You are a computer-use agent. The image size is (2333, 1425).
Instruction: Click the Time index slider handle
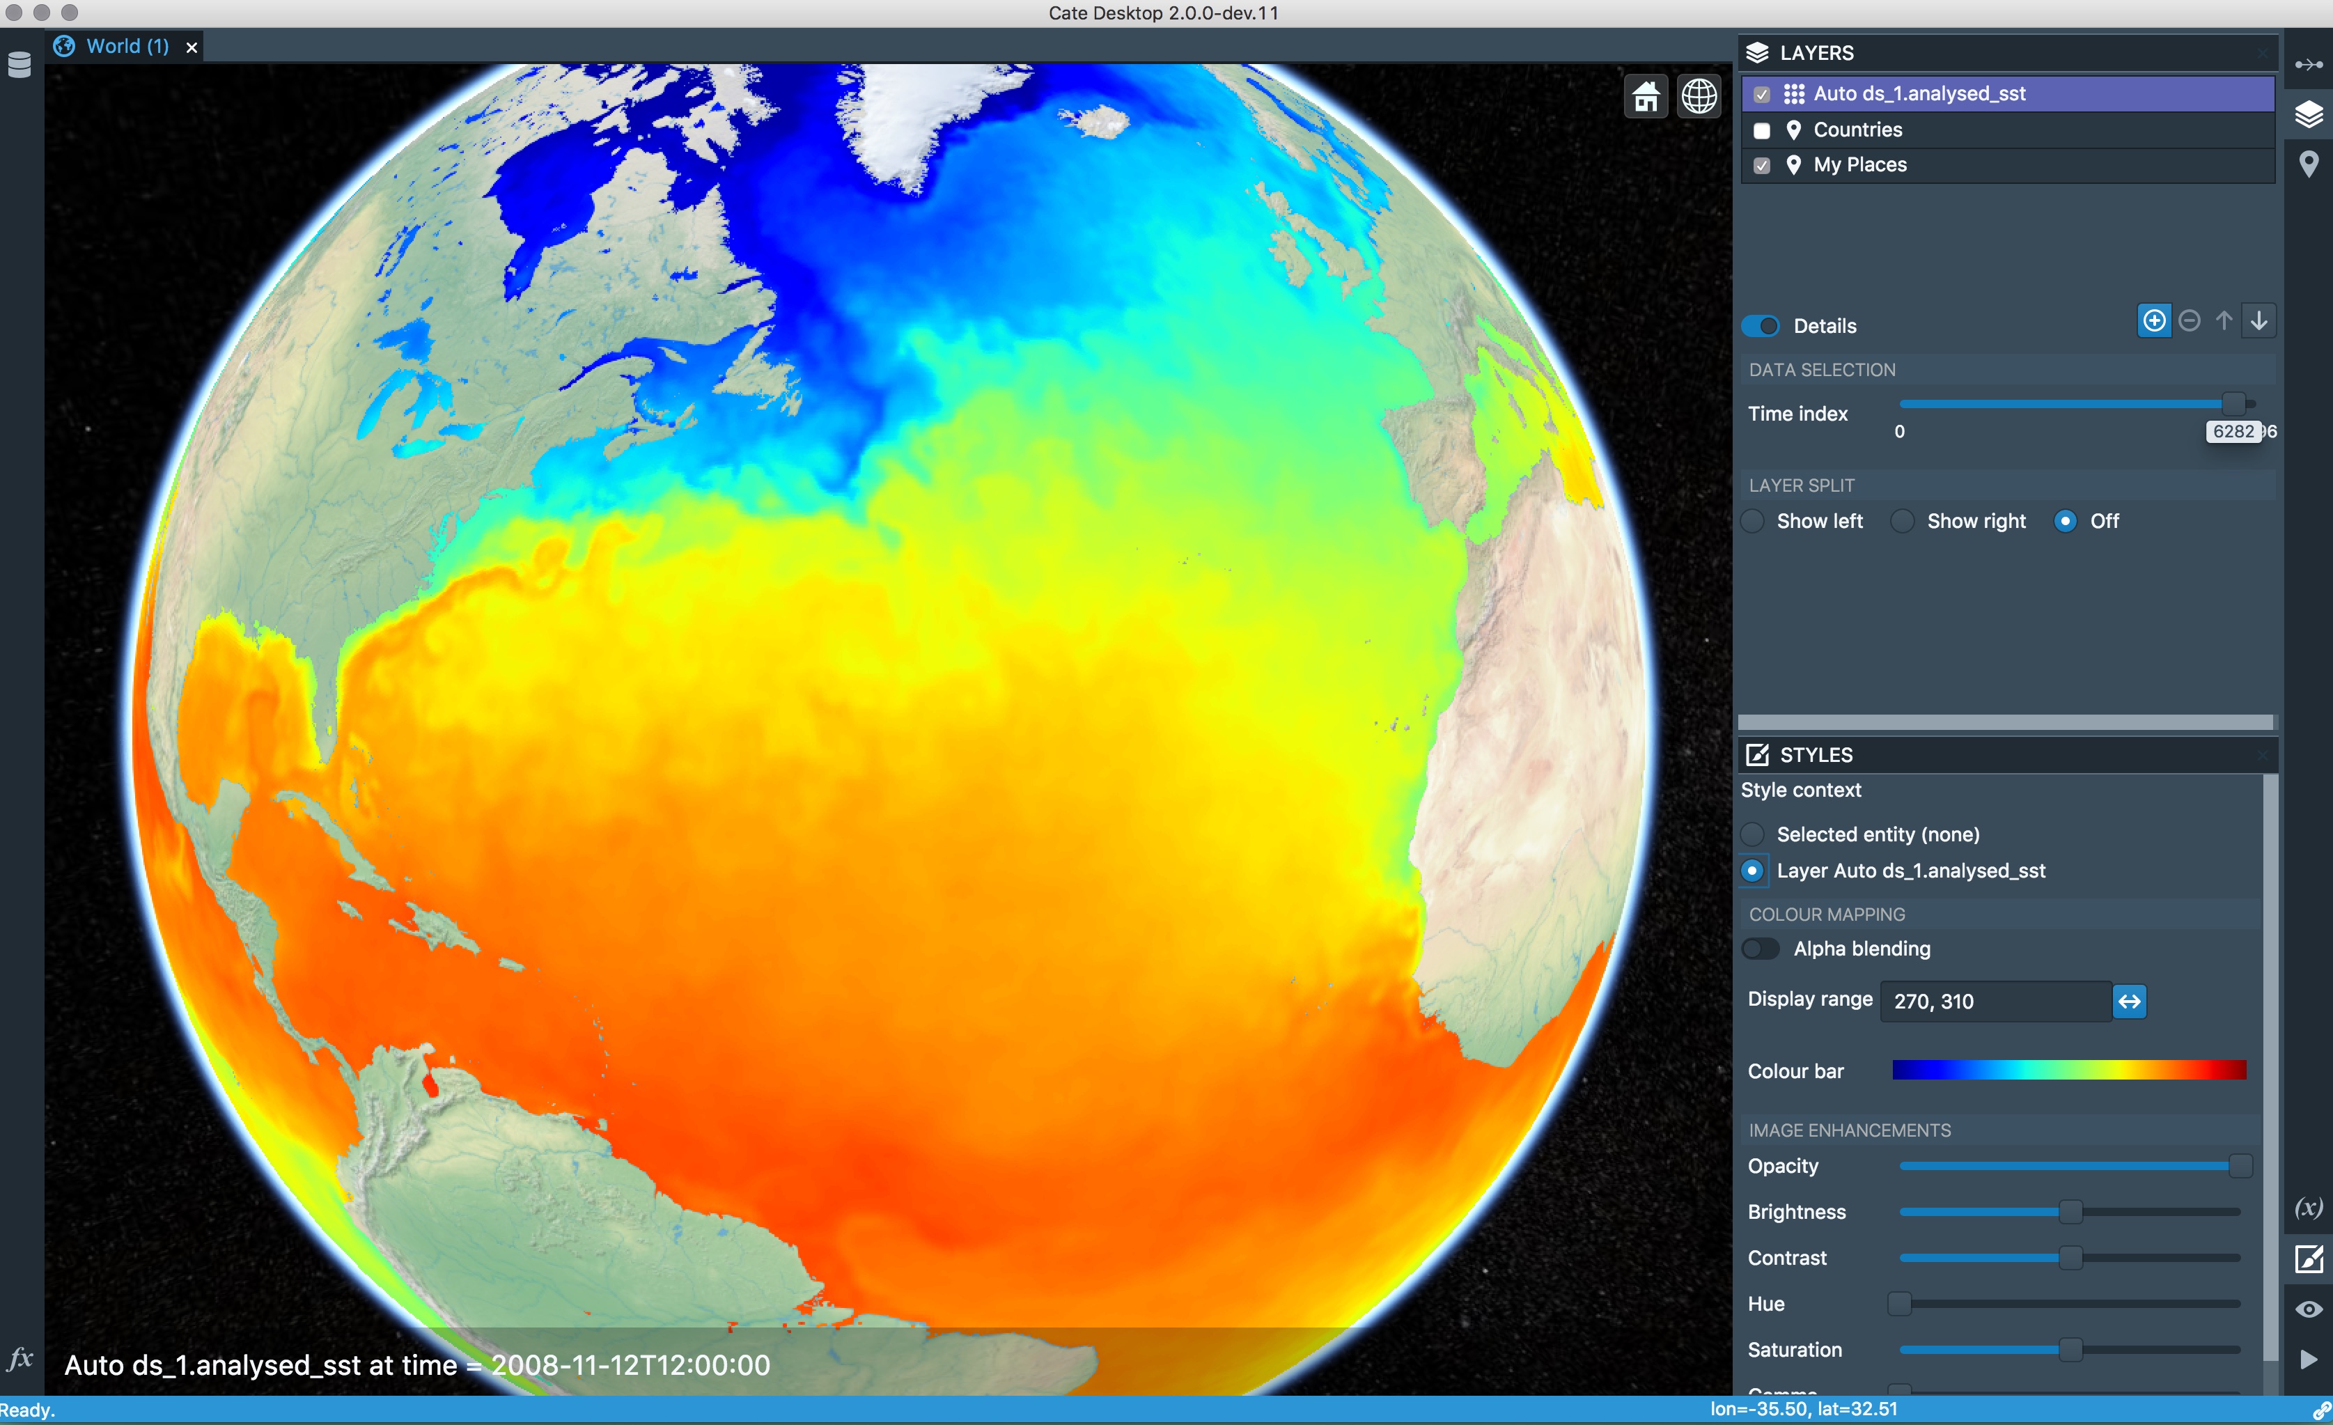pos(2233,404)
